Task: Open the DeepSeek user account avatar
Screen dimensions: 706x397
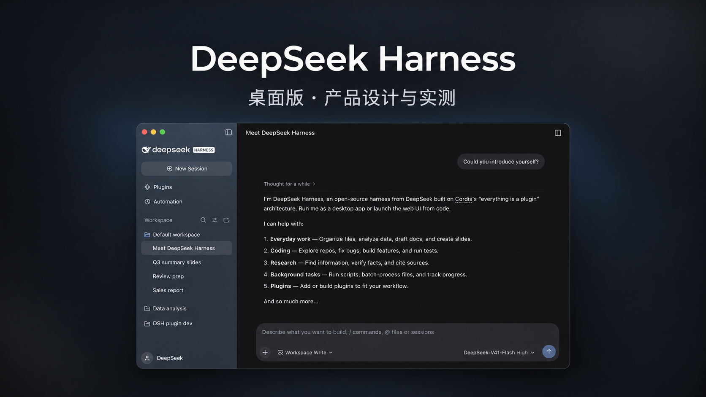Action: 147,358
